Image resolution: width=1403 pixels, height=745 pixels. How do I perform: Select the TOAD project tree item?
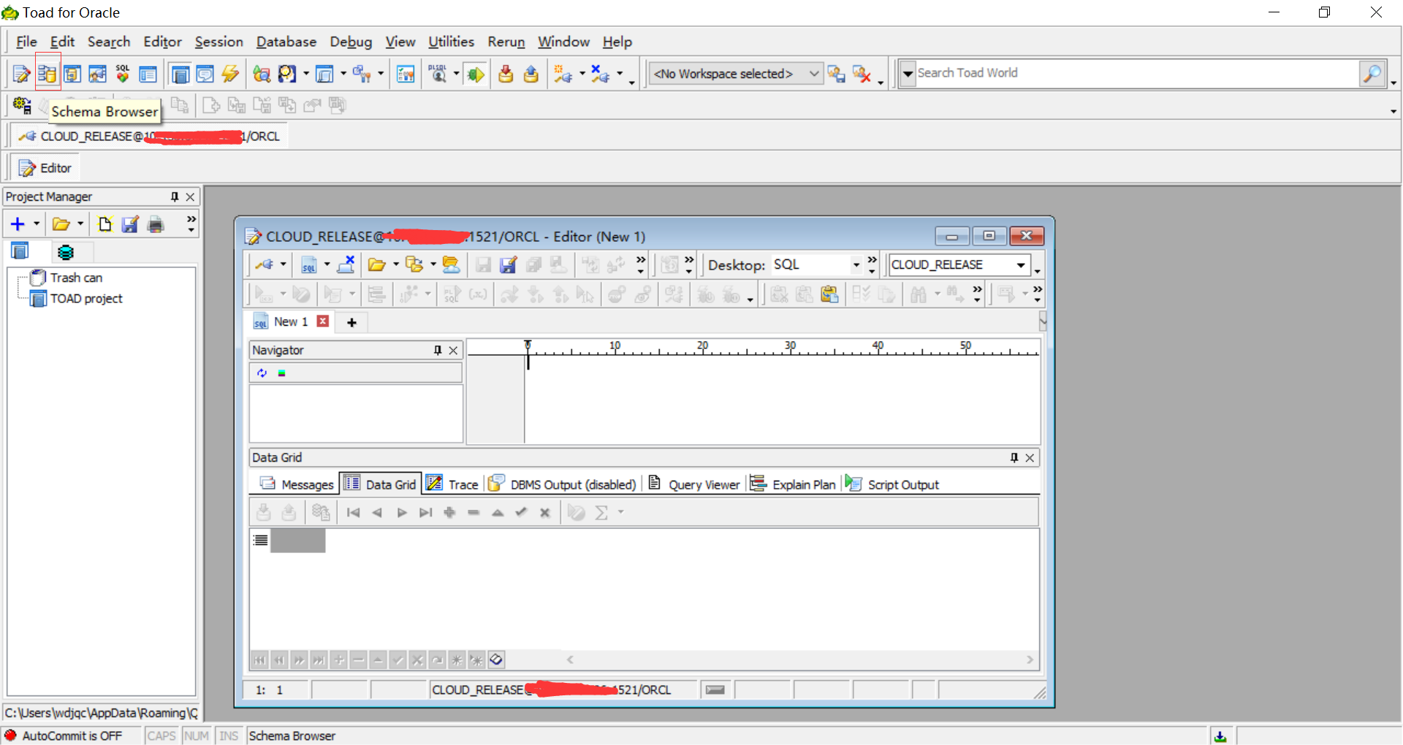(86, 299)
